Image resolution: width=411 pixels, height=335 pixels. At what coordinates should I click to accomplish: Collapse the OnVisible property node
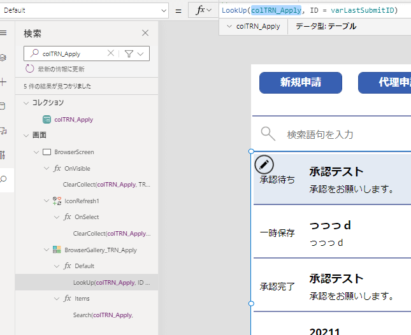pos(47,168)
